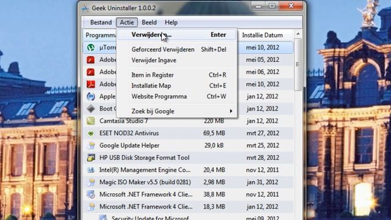
Task: Minimize the Geek Uninstaller window
Action: point(258,6)
